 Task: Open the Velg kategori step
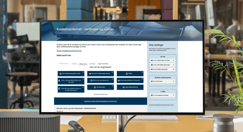point(92,64)
